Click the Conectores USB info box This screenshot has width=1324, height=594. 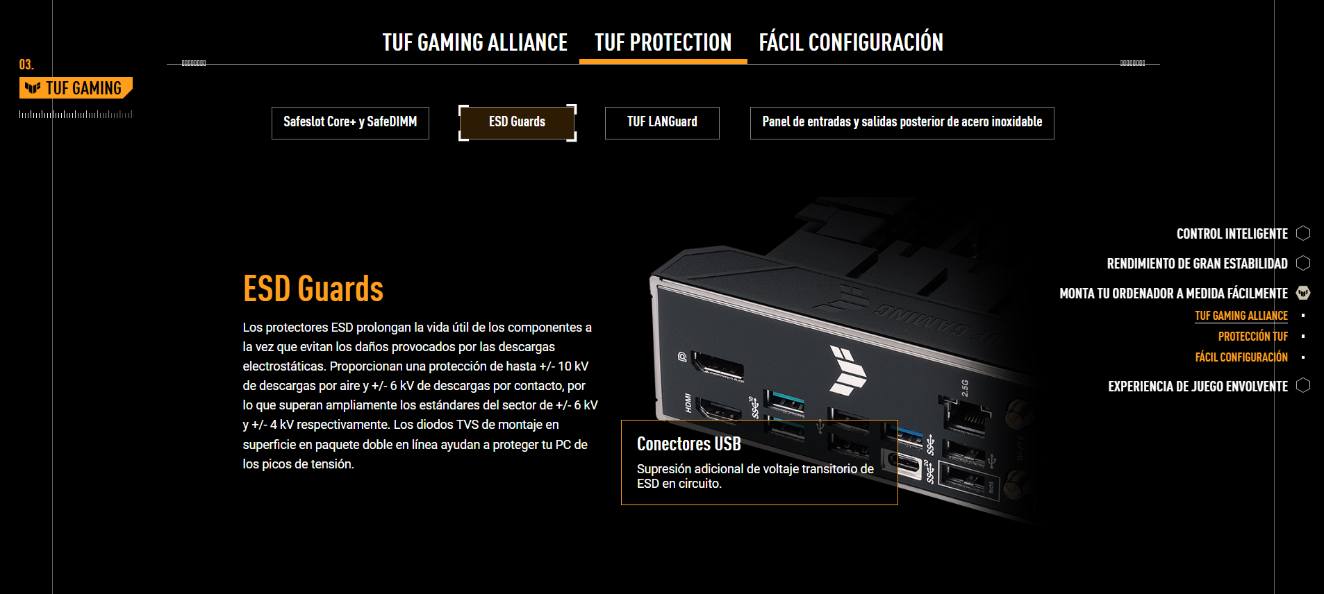click(x=759, y=462)
